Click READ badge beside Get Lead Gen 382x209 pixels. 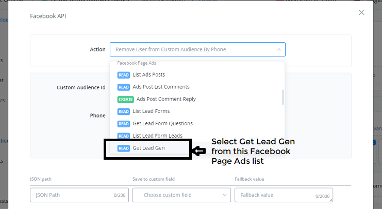(124, 148)
